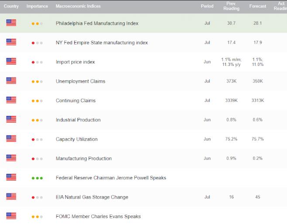Select Industrial Production forecast 0.6%
This screenshot has height=224, width=287.
click(258, 119)
